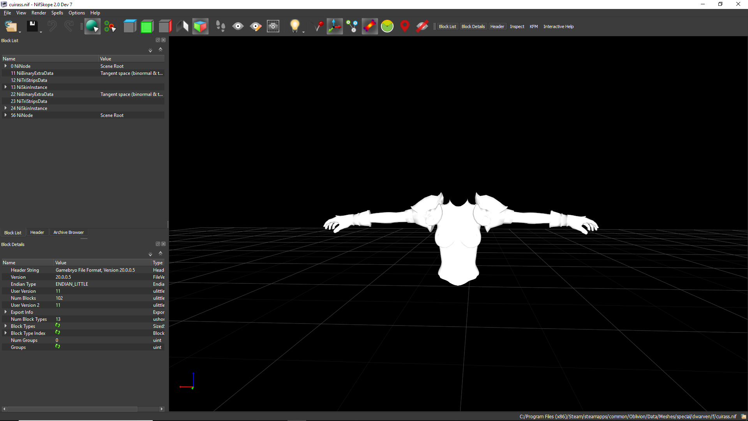Switch to the Block List bottom tab
The height and width of the screenshot is (421, 748).
click(13, 232)
